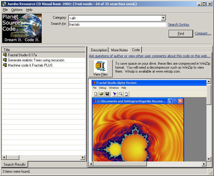
Task: Click the Open folder icon in the Fractal Studio preview
Action: [101, 94]
